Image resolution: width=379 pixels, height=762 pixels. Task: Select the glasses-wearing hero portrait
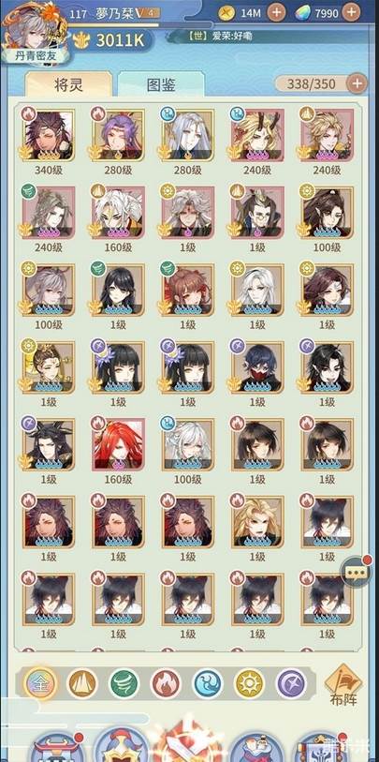257,212
